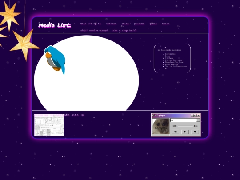Click 'Homeless/No Home' list entry
The image size is (240, 180).
(174, 62)
